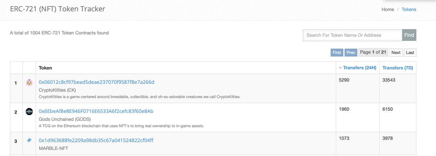436x156 pixels.
Task: Go to Prev page
Action: [351, 52]
